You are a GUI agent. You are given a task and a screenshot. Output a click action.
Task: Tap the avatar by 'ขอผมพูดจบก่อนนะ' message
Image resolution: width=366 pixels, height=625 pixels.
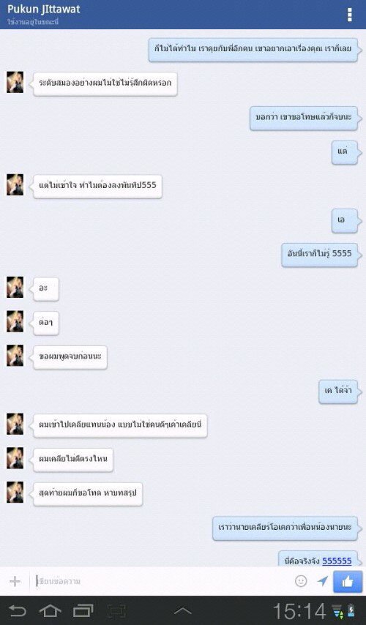coord(15,356)
